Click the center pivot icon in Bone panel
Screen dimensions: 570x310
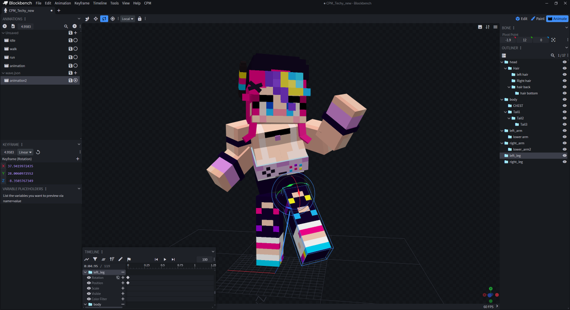pyautogui.click(x=553, y=40)
